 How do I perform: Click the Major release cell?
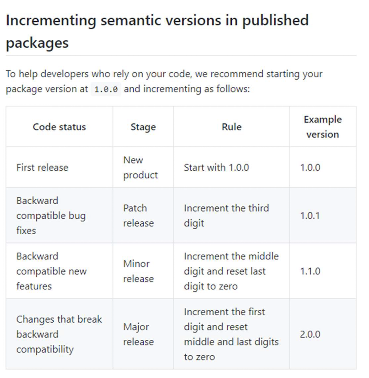pos(138,334)
